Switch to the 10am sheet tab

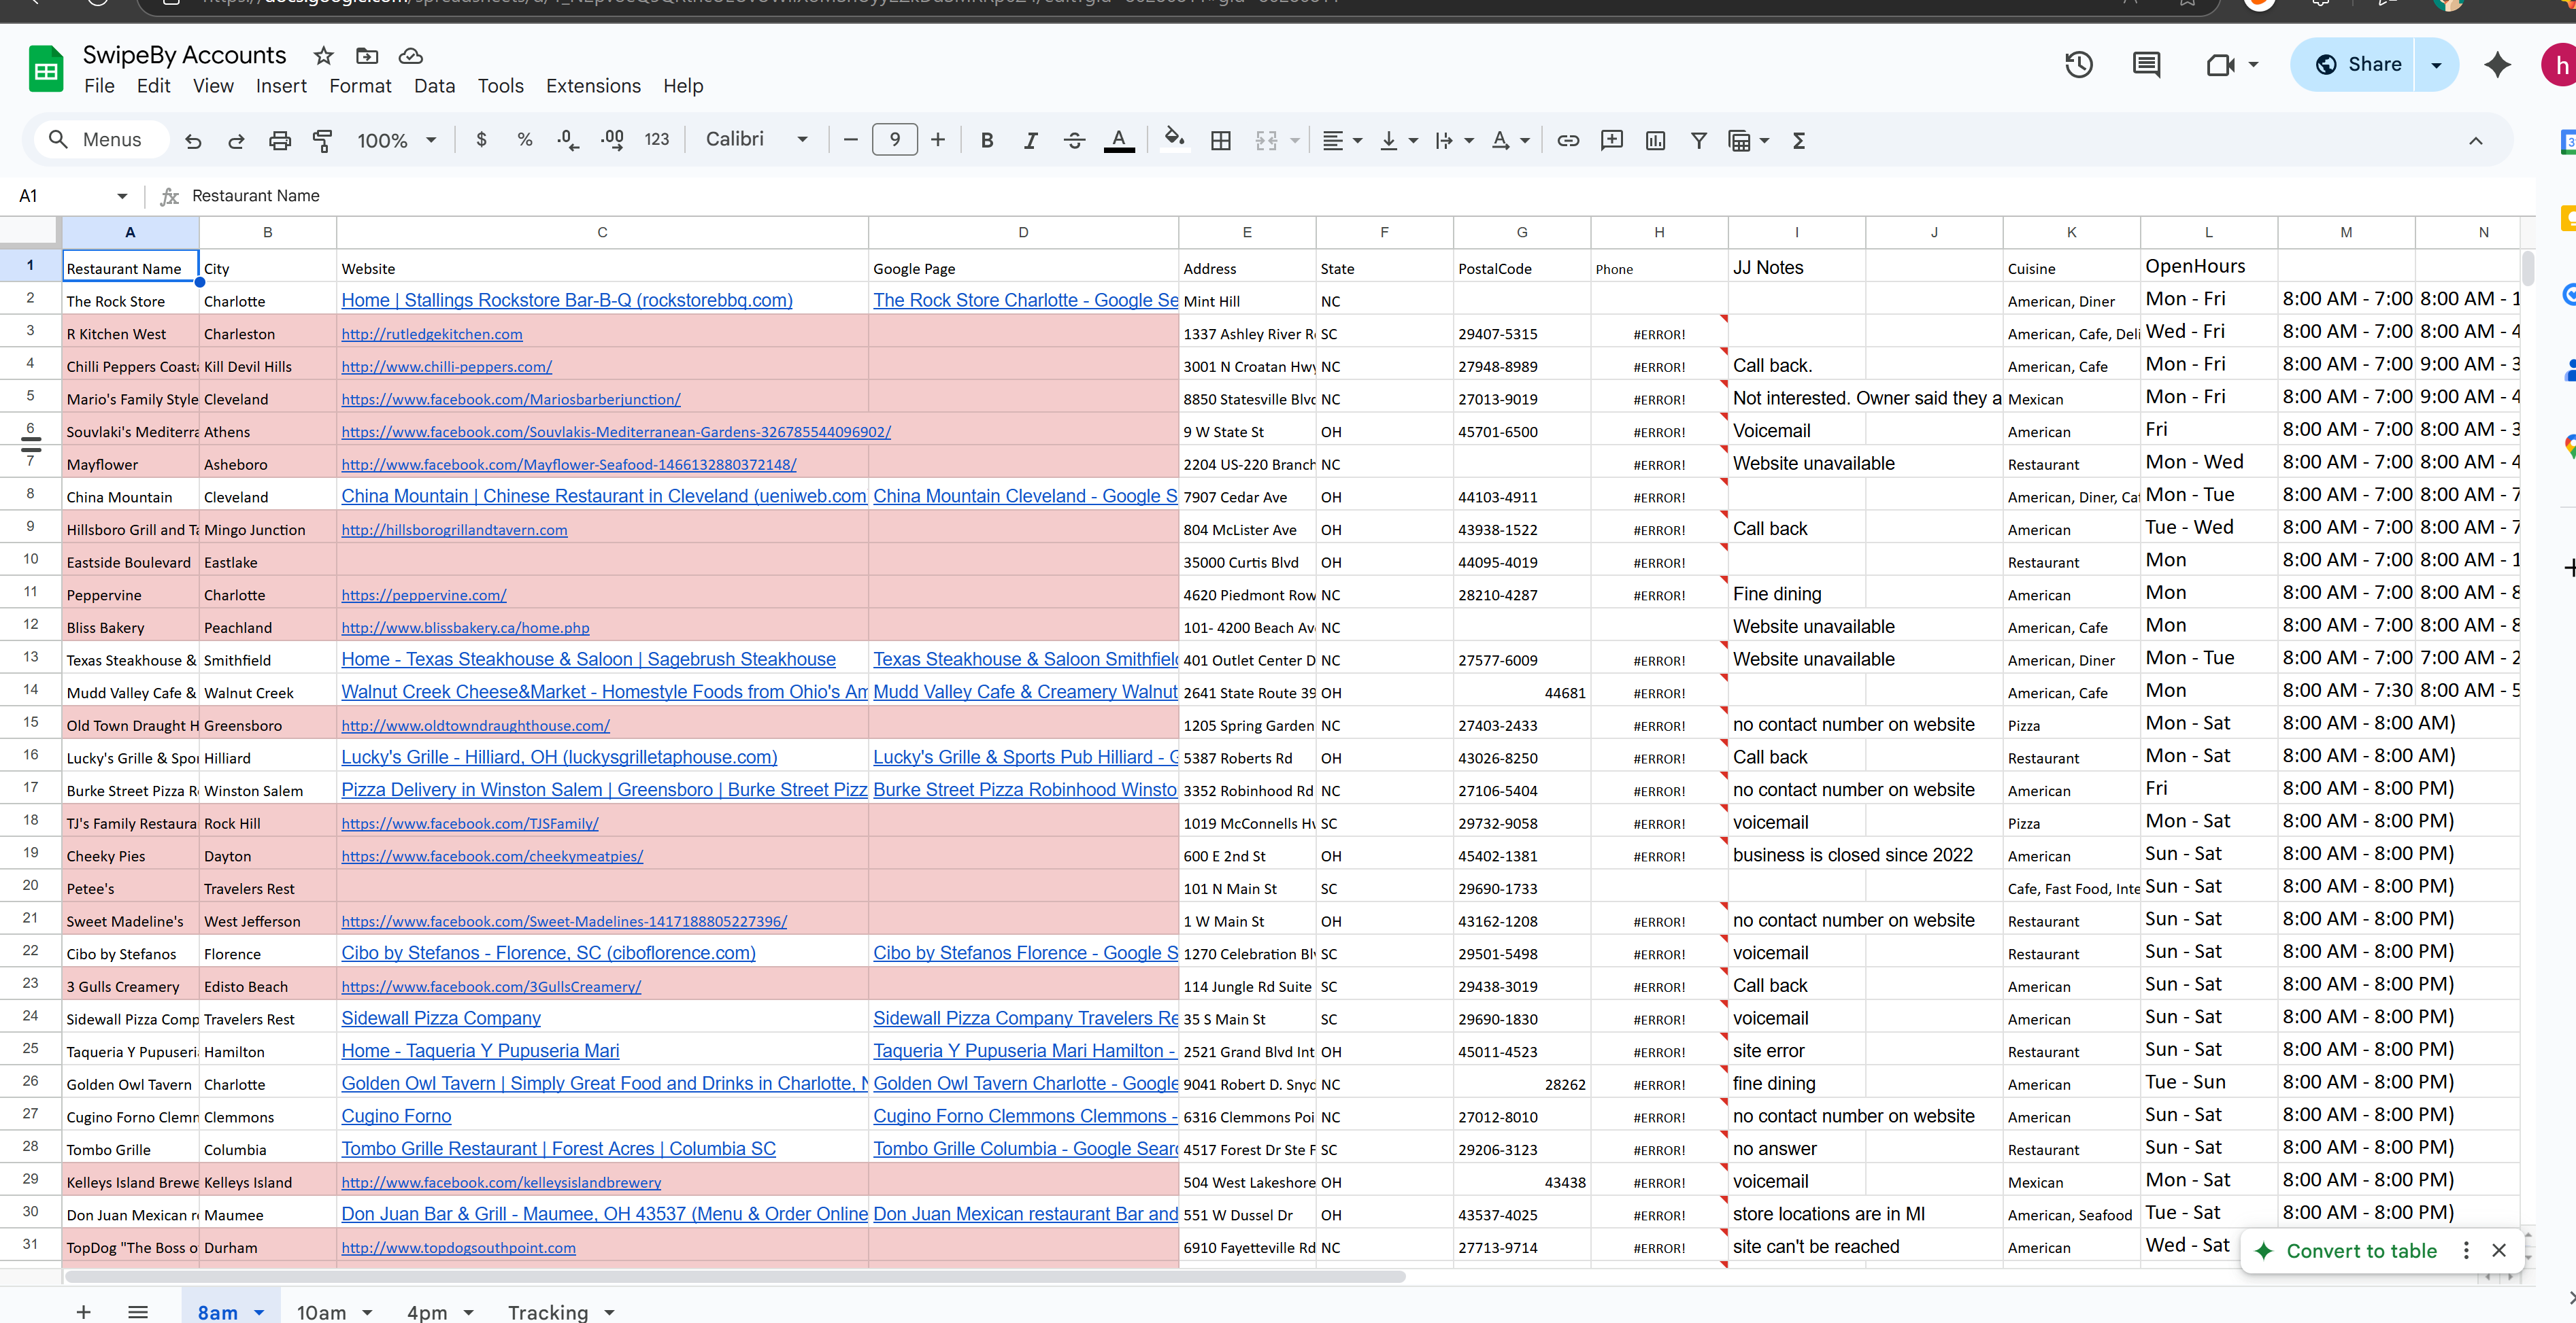point(321,1312)
